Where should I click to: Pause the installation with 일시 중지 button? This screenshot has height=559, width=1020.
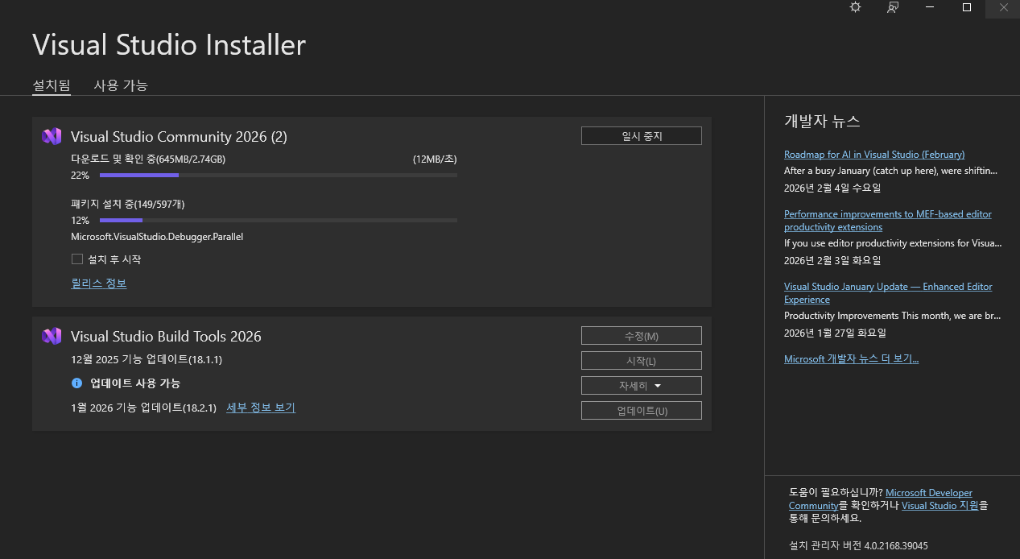click(x=642, y=136)
